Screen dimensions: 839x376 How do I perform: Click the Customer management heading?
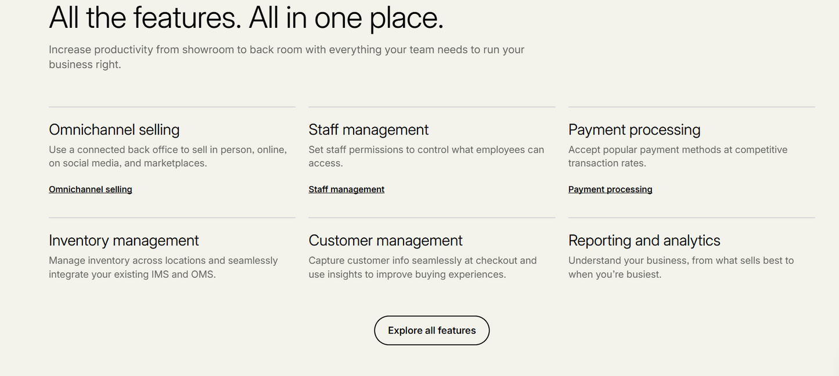[x=386, y=240]
